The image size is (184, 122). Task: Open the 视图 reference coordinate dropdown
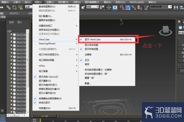click(92, 7)
